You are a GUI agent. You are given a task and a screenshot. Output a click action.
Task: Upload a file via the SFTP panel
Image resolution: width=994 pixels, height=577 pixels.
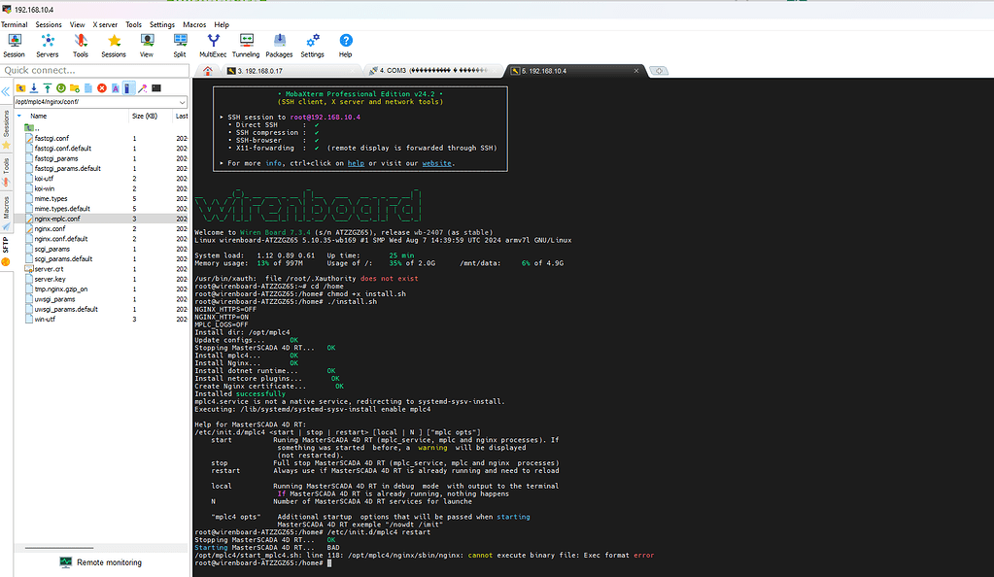point(48,88)
